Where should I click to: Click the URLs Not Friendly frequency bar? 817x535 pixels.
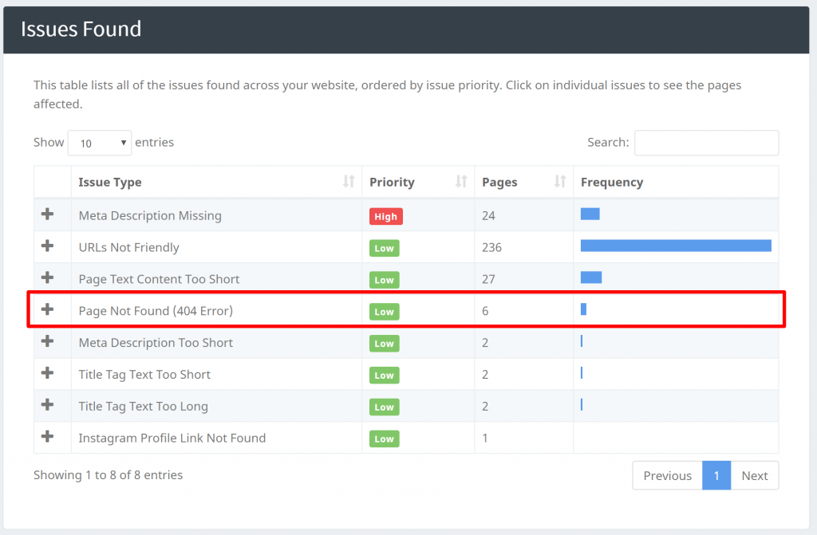[675, 246]
